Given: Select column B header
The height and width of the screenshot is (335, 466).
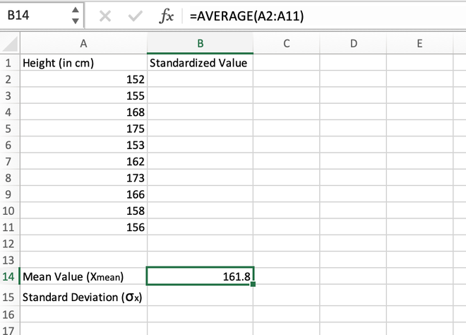Looking at the screenshot, I should pos(201,43).
